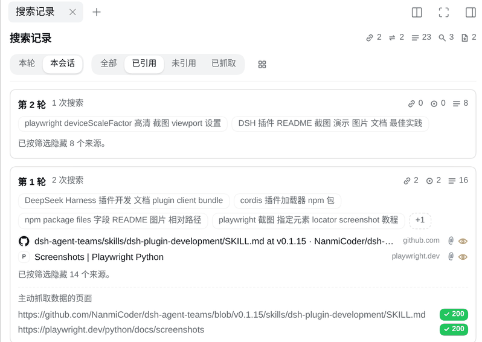Screen dimensions: 482x342
Task: Open the 搜索记录 tab label
Action: (x=35, y=11)
